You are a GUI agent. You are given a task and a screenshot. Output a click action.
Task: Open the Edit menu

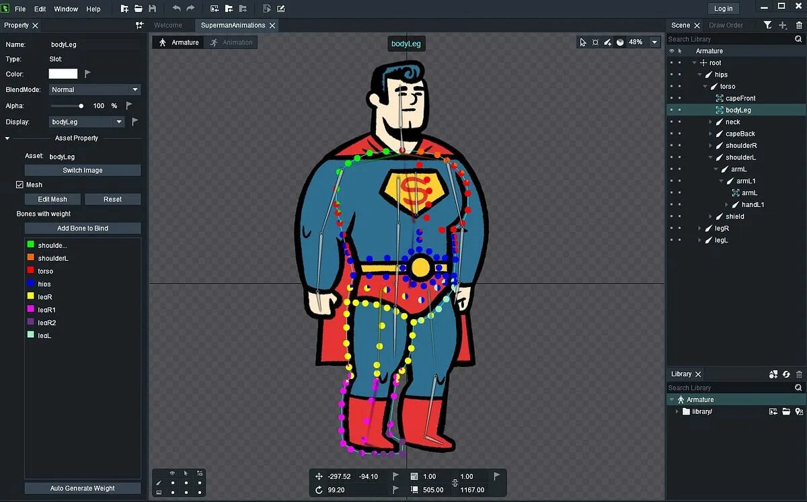click(40, 9)
